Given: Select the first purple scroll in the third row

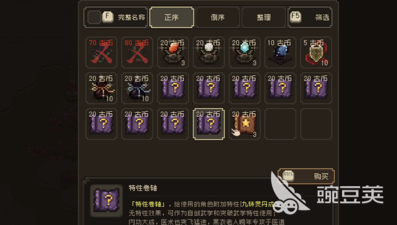Looking at the screenshot, I should click(101, 124).
